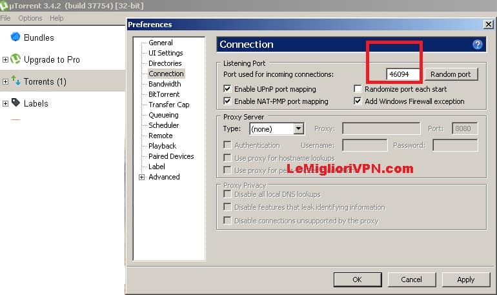This screenshot has width=497, height=295.
Task: Select Bandwidth in preferences tree
Action: click(x=165, y=84)
